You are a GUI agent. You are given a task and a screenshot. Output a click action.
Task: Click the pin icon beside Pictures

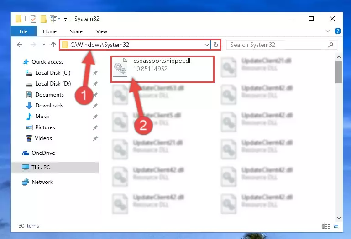95,127
